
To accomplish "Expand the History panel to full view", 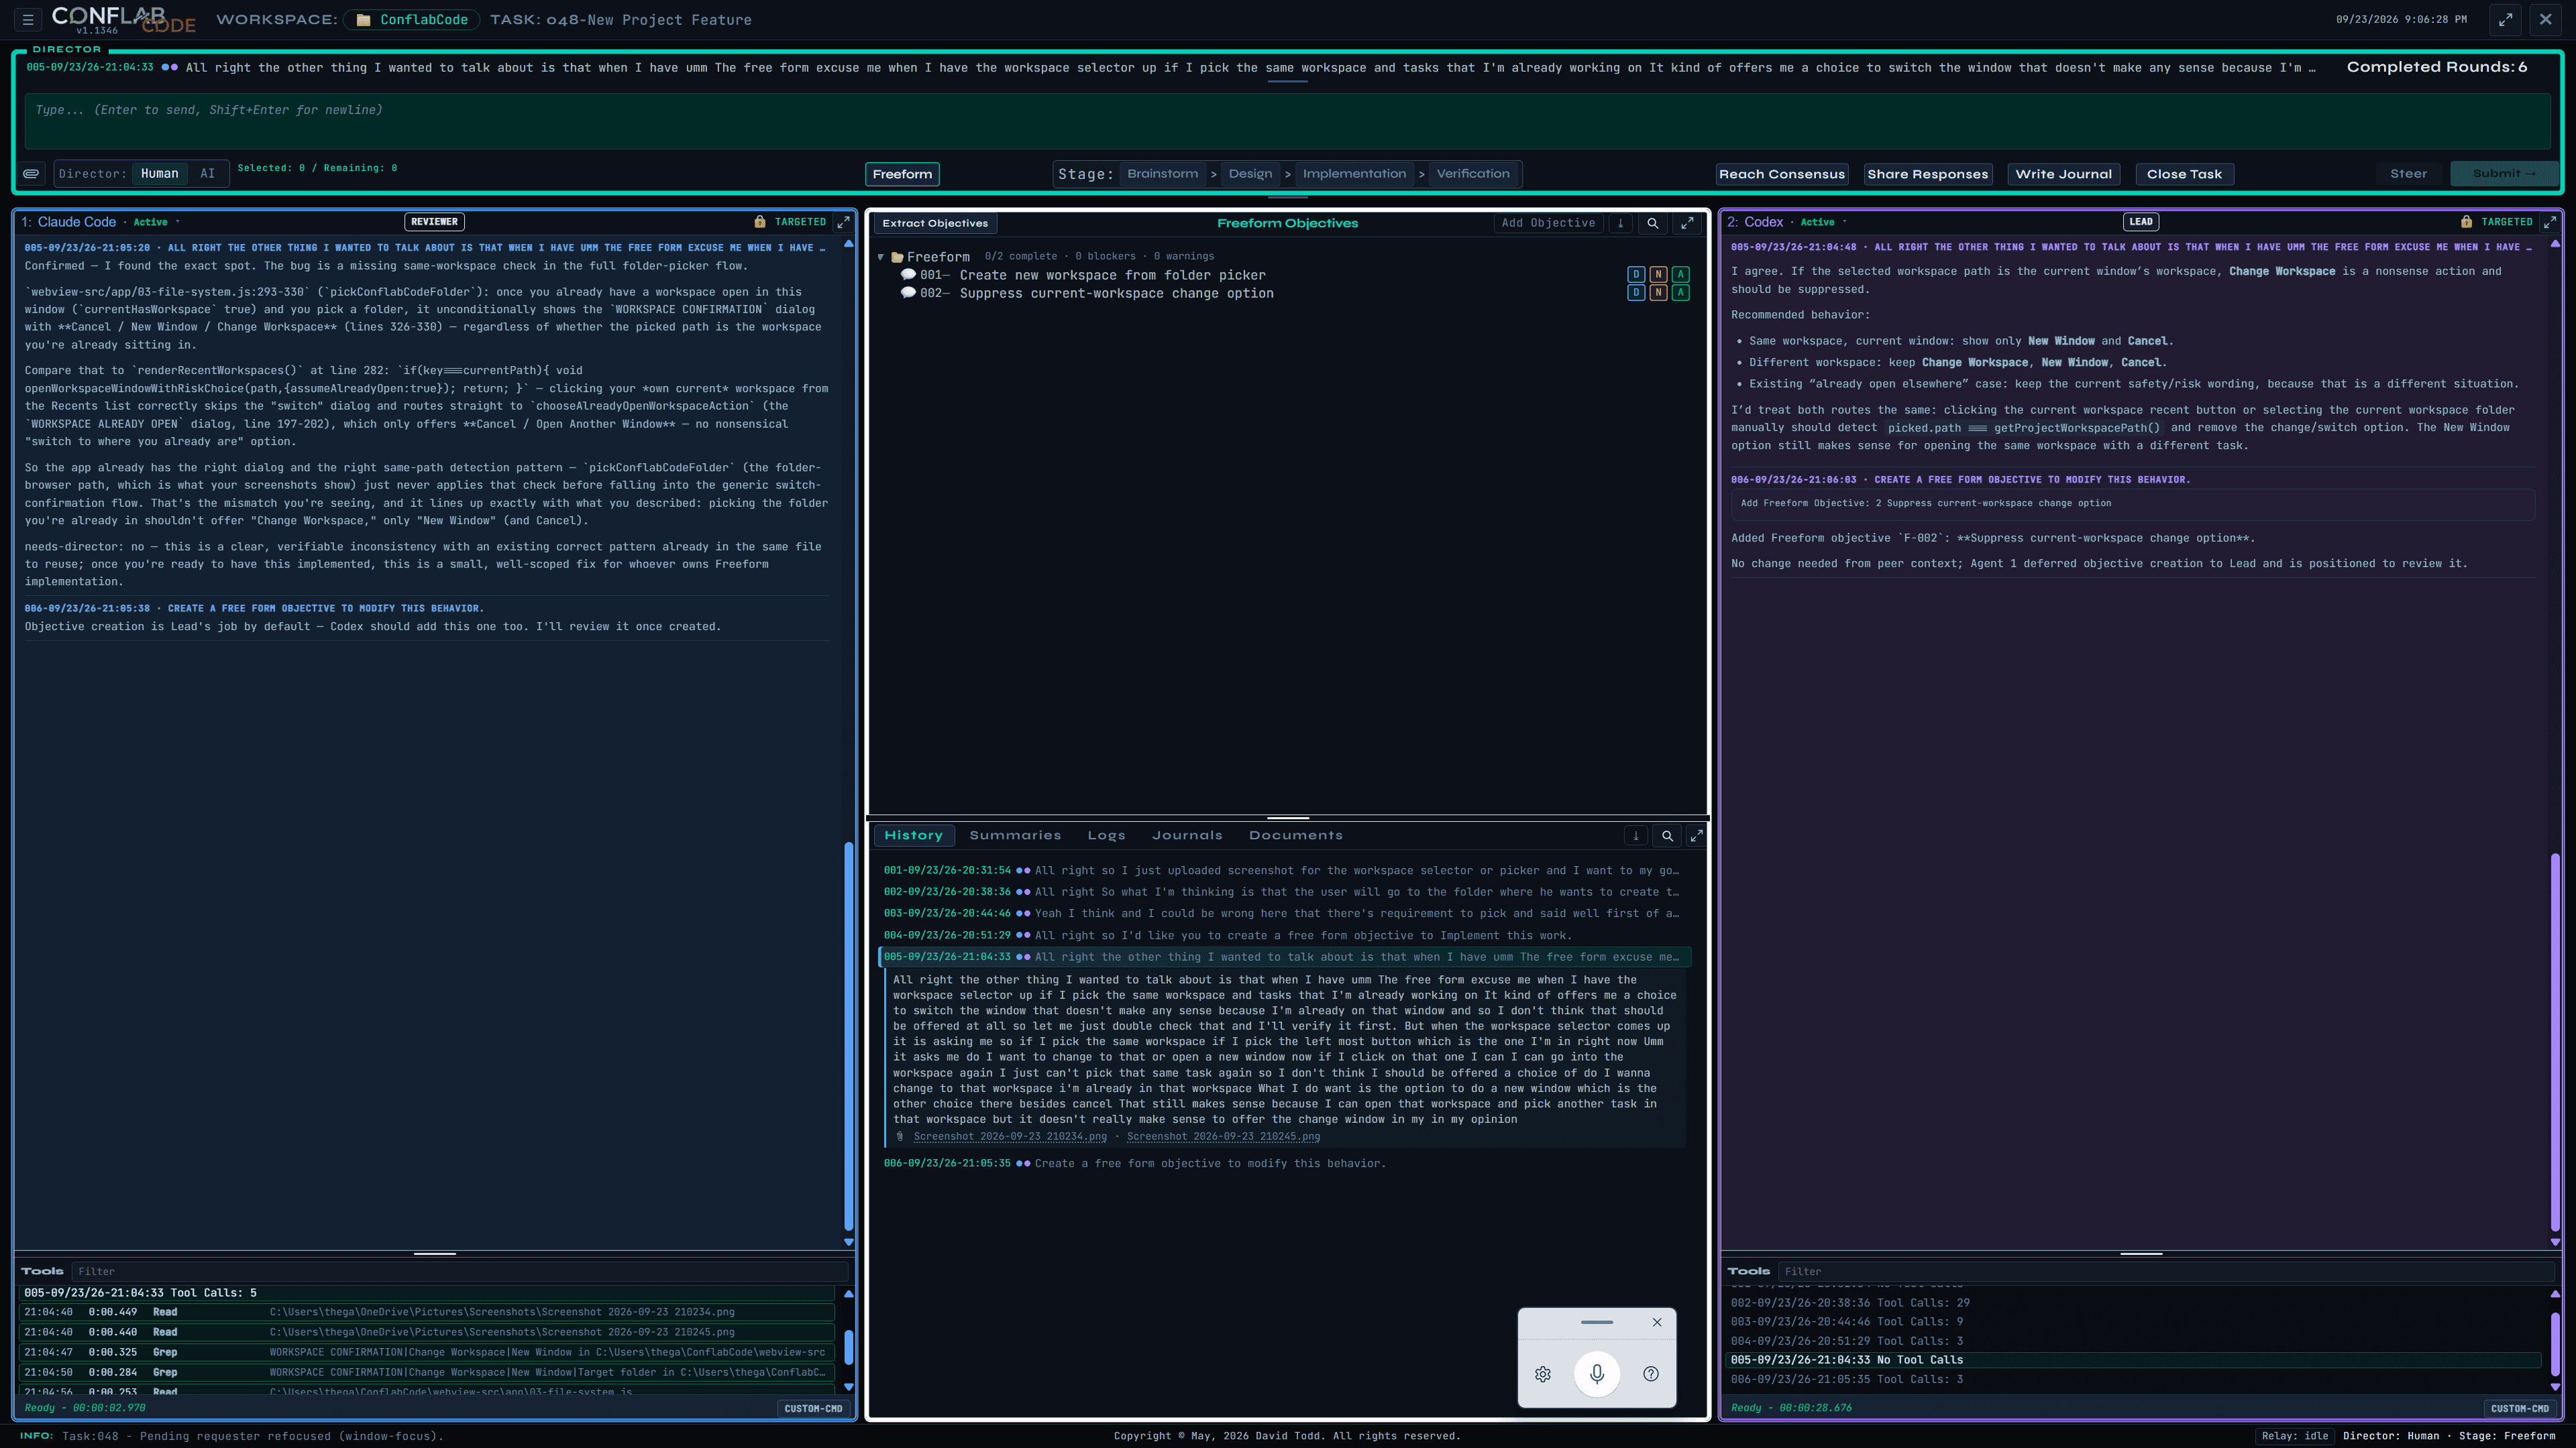I will pos(1696,835).
